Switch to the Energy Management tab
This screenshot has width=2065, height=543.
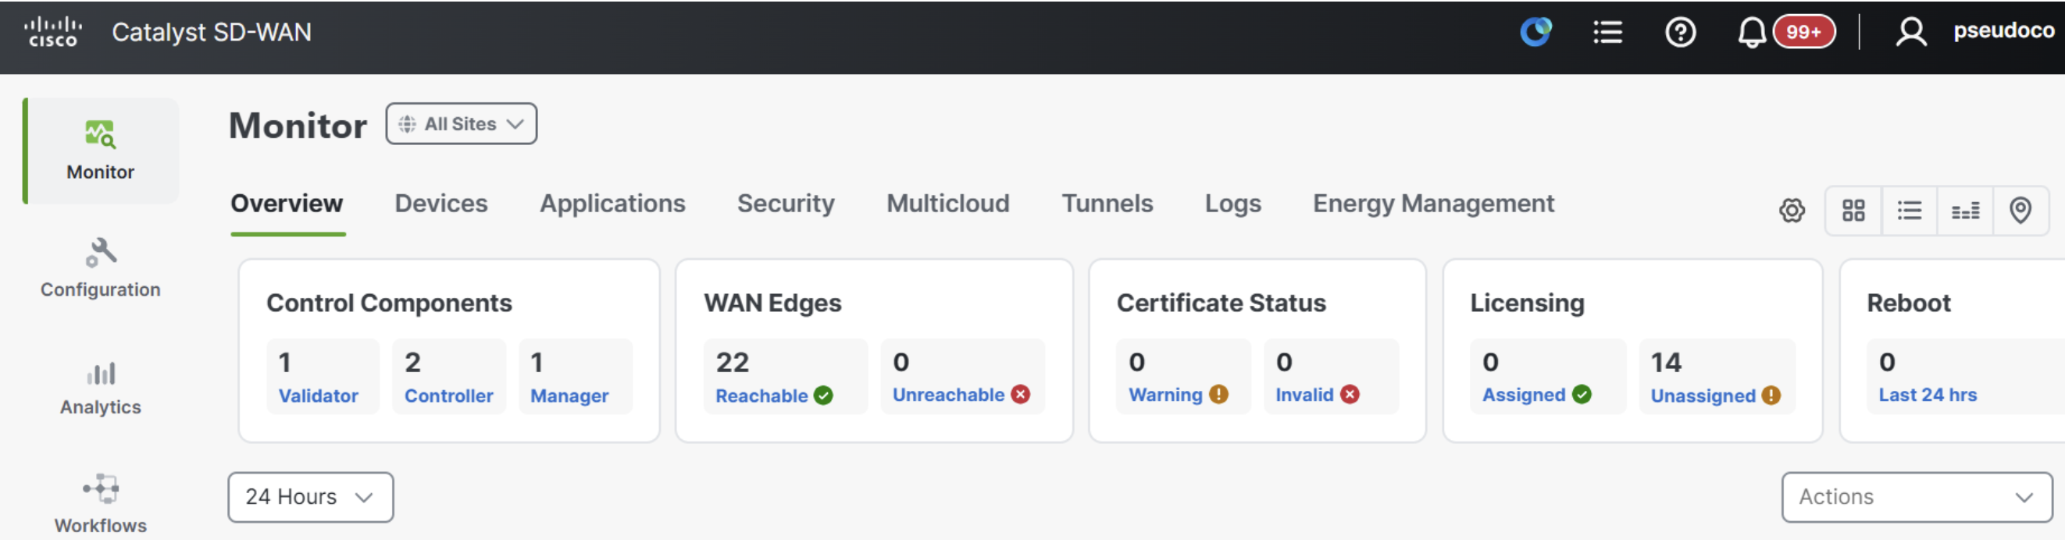point(1433,204)
